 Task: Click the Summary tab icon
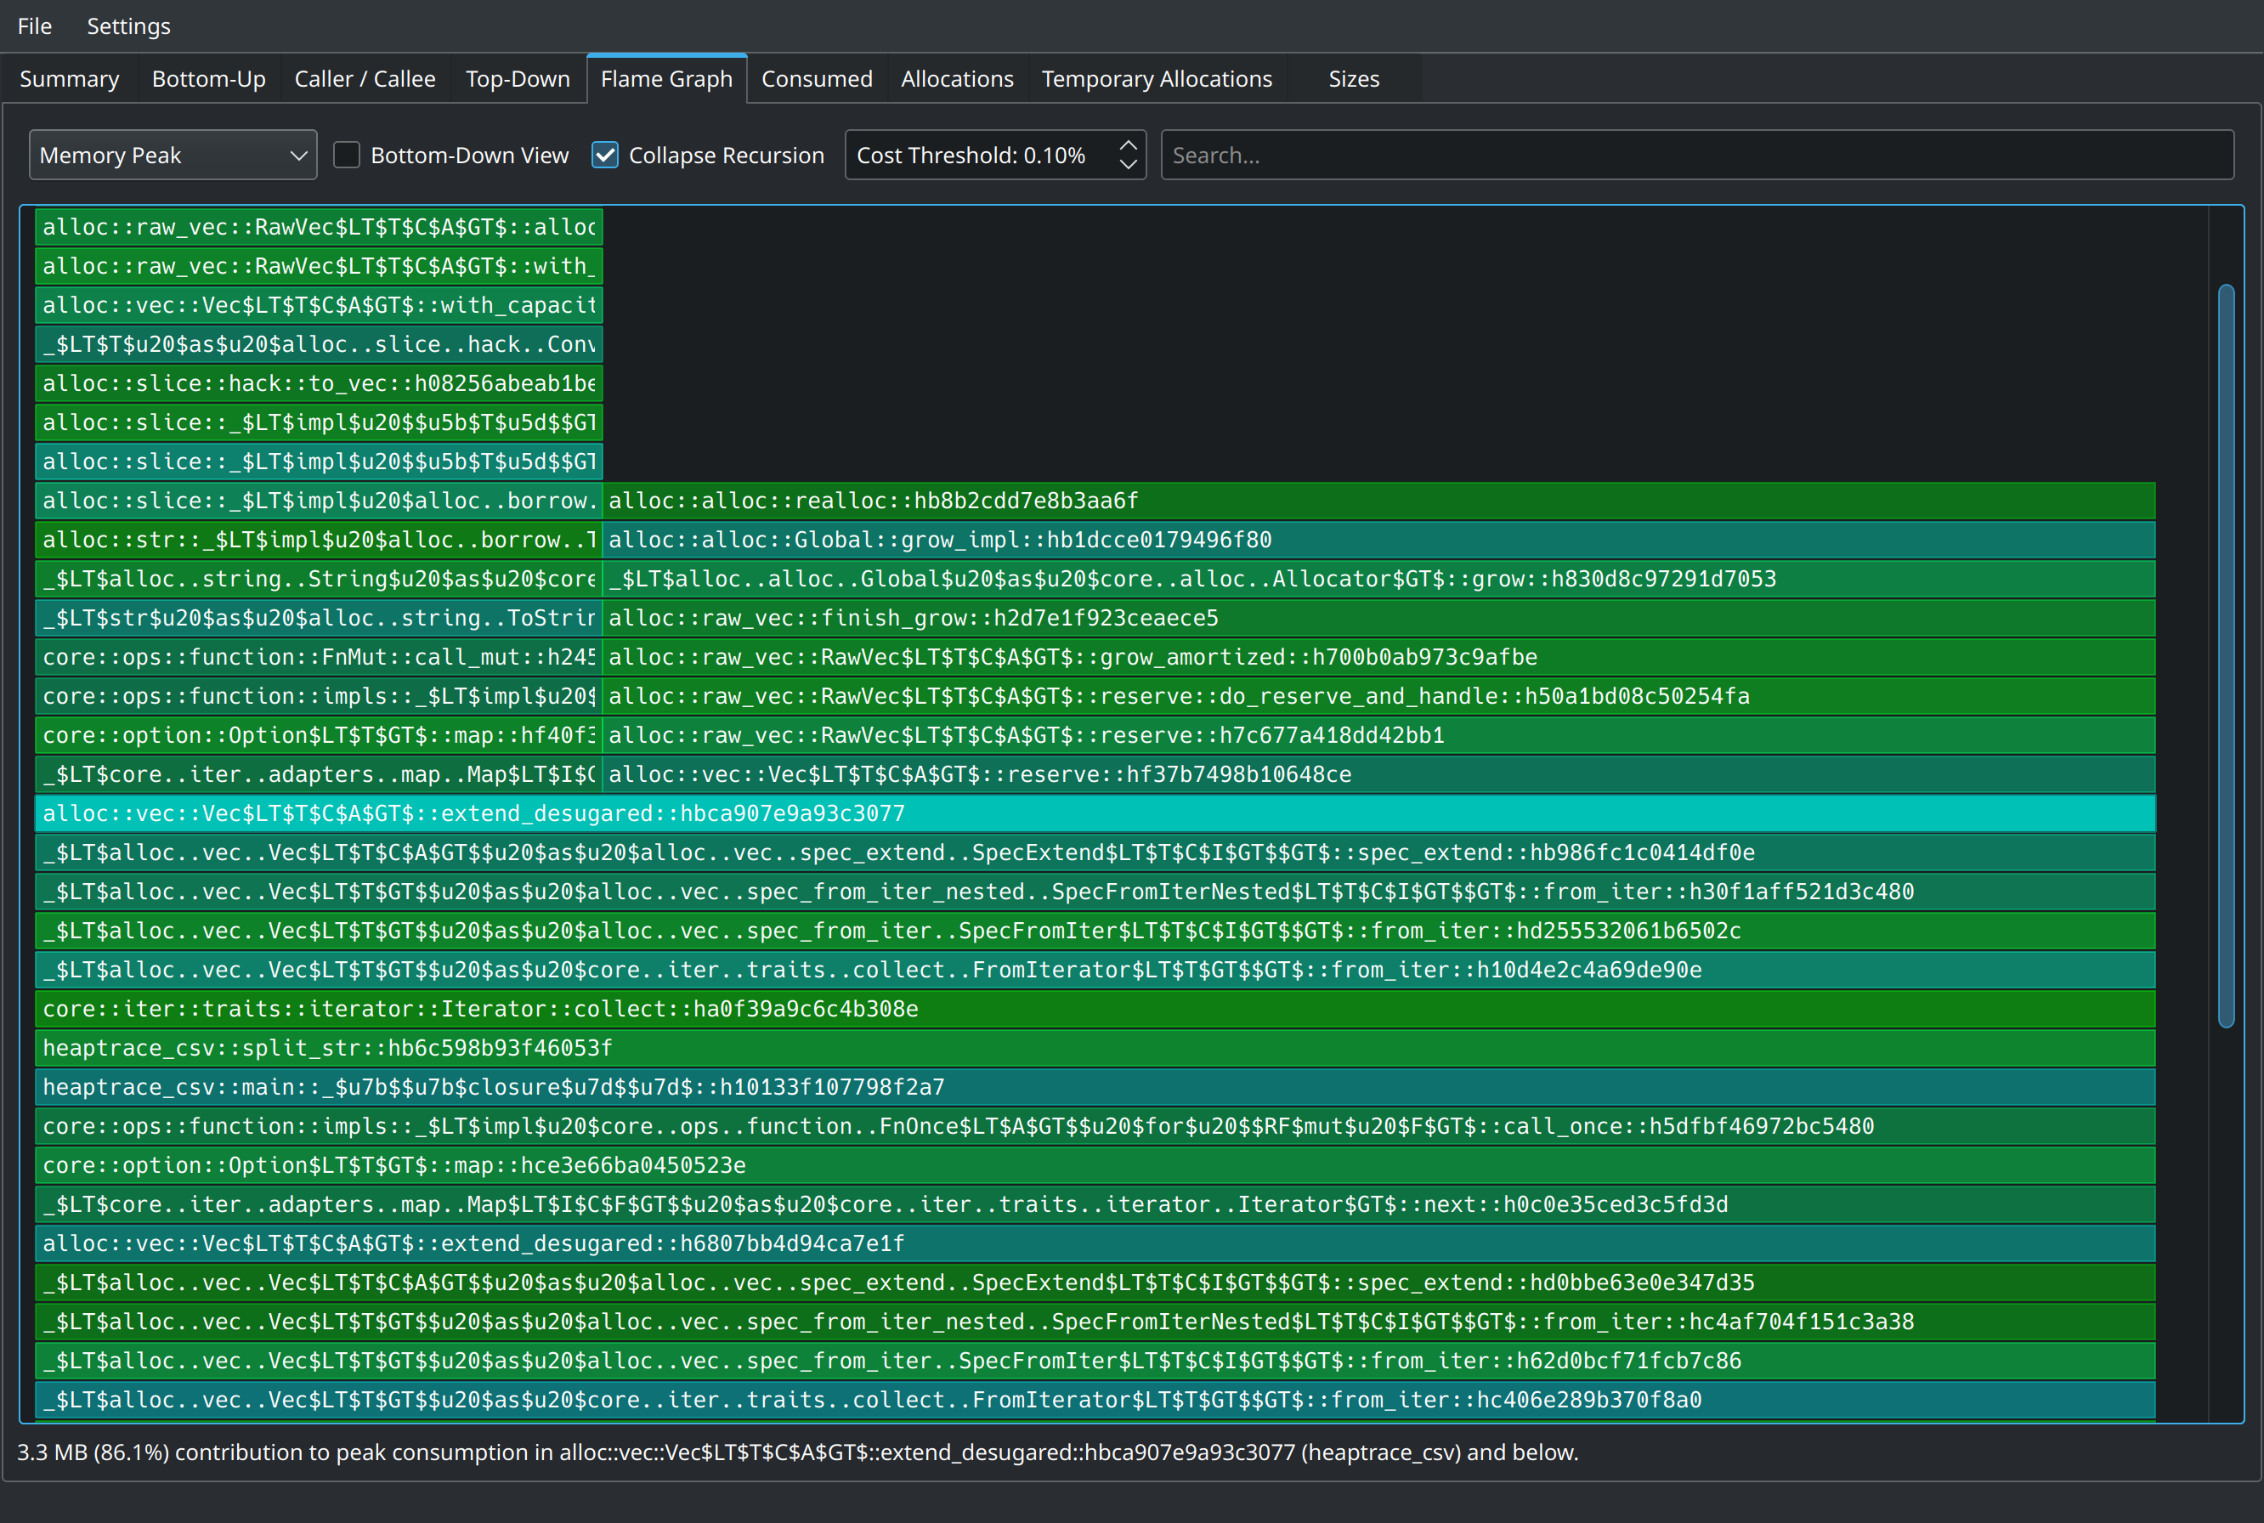(x=70, y=78)
